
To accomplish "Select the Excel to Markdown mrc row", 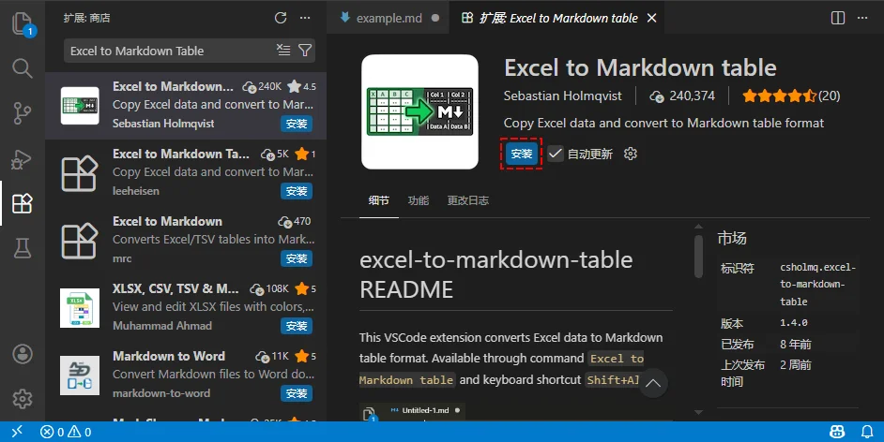I will click(x=186, y=240).
